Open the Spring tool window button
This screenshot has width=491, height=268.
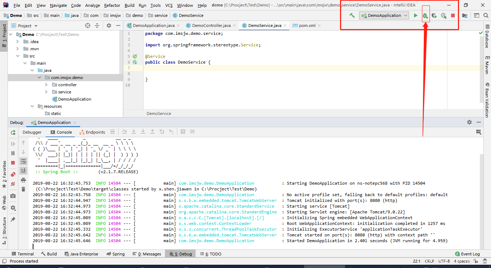[x=115, y=254]
